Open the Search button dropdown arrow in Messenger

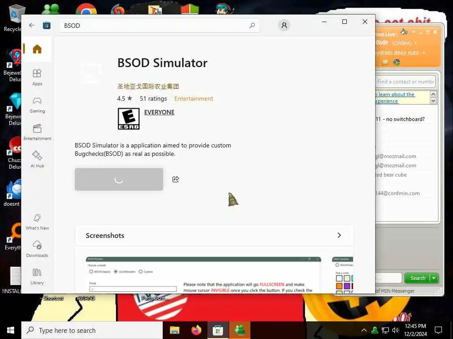tap(434, 278)
